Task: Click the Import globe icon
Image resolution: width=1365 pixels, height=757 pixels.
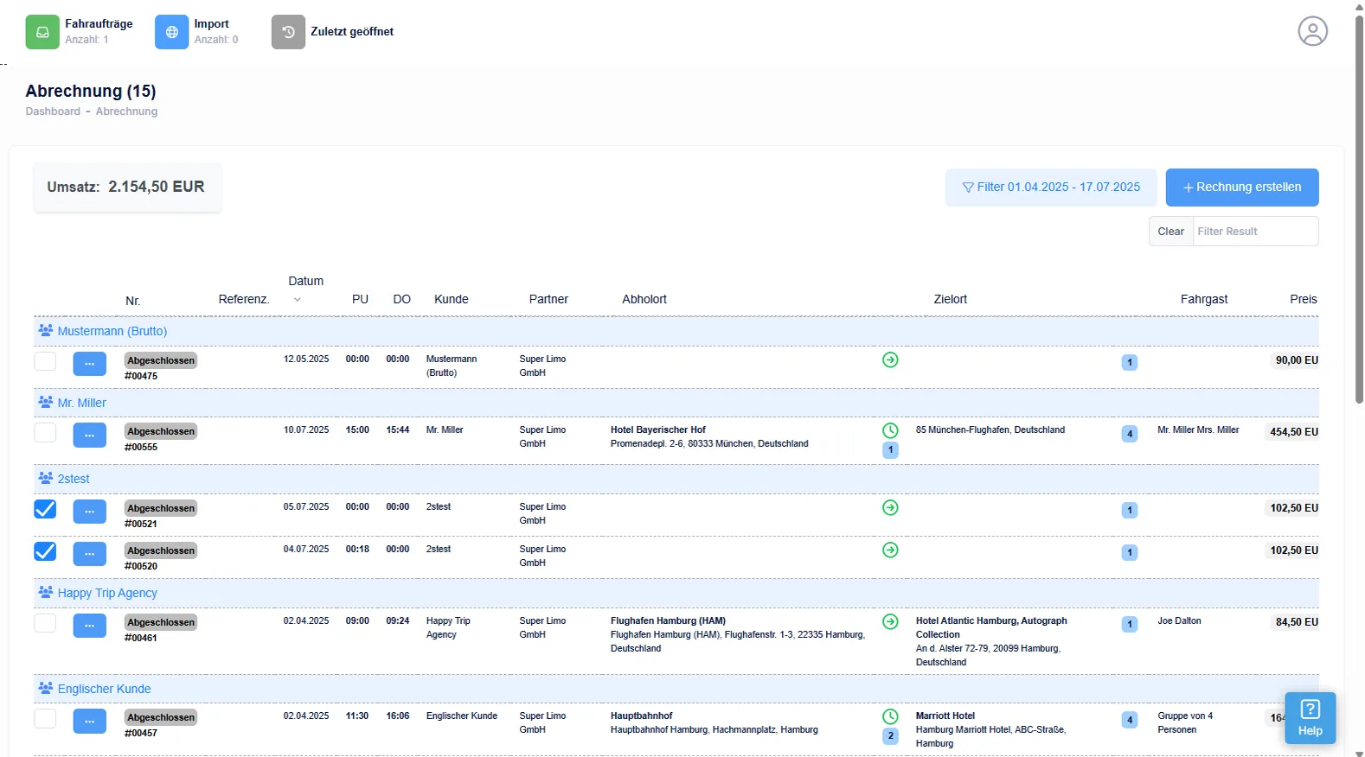Action: click(x=171, y=32)
